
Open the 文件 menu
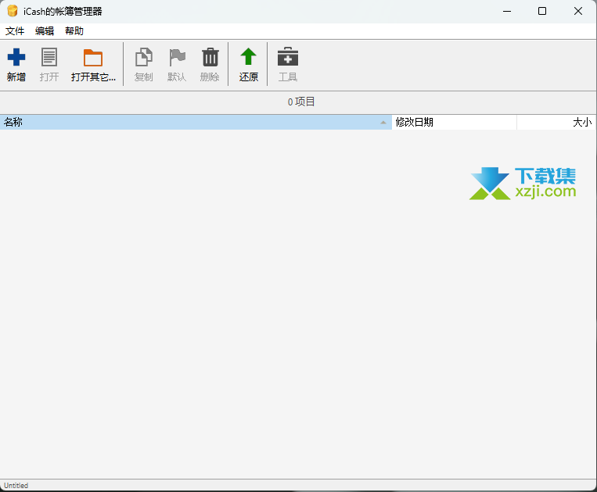15,30
